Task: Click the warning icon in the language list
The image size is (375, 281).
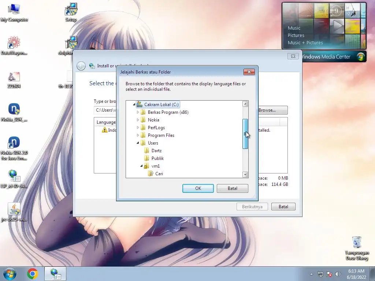Action: coord(104,130)
